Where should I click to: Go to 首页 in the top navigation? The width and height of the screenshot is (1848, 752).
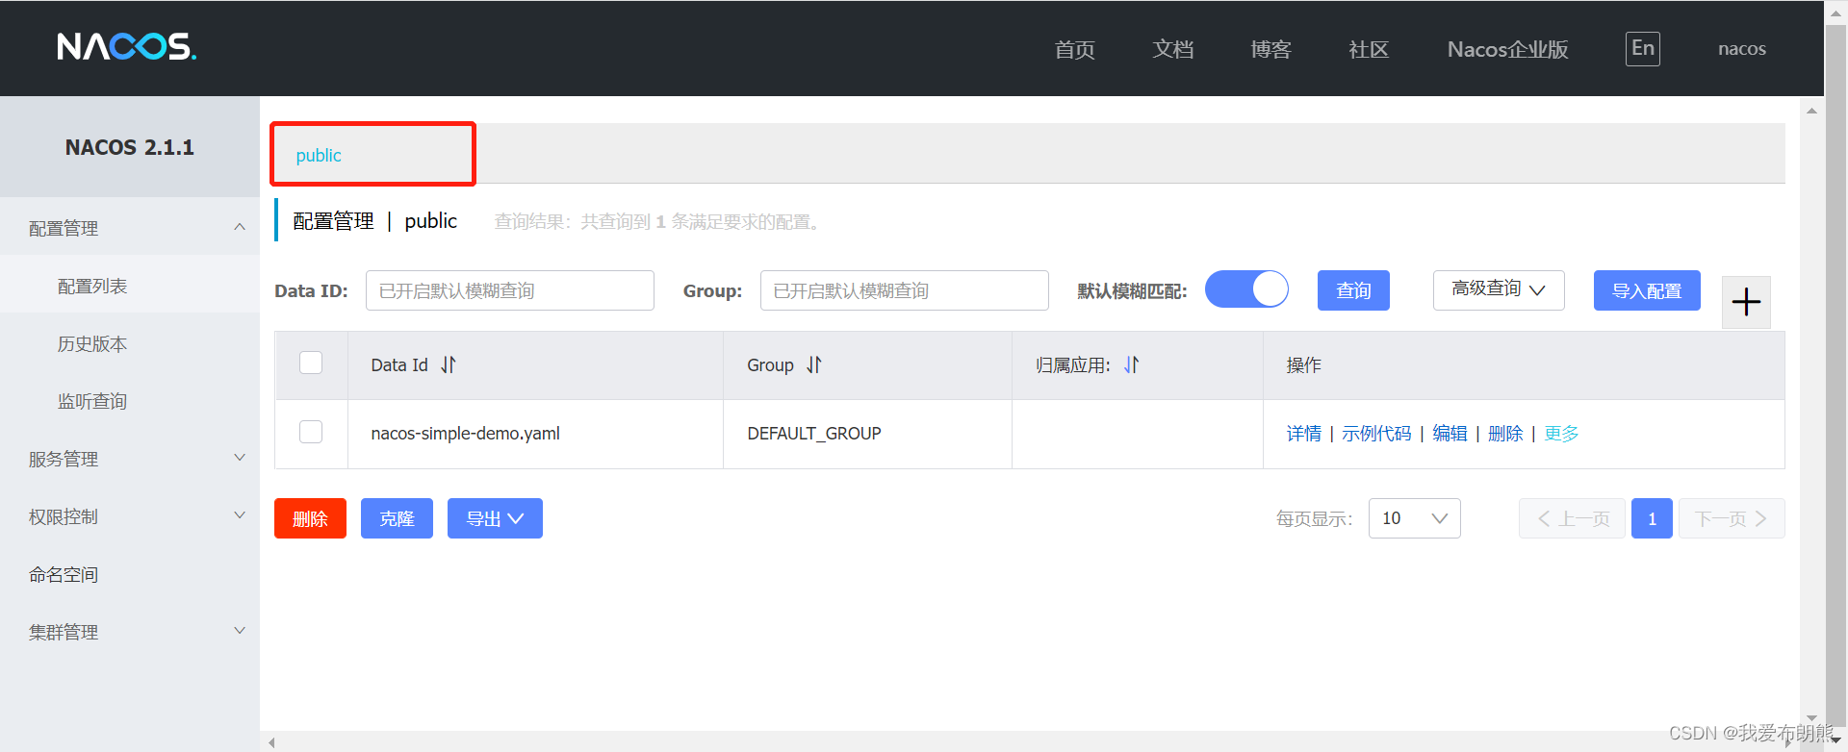(x=1075, y=49)
